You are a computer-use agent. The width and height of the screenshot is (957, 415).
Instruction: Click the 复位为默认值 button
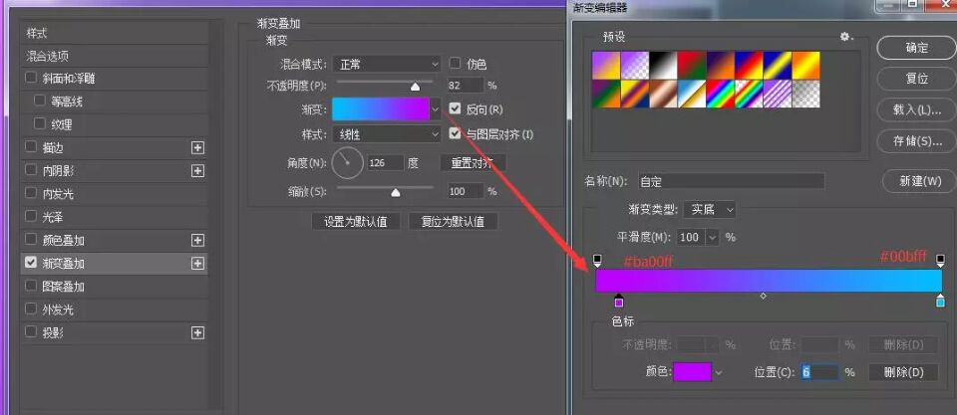coord(453,221)
